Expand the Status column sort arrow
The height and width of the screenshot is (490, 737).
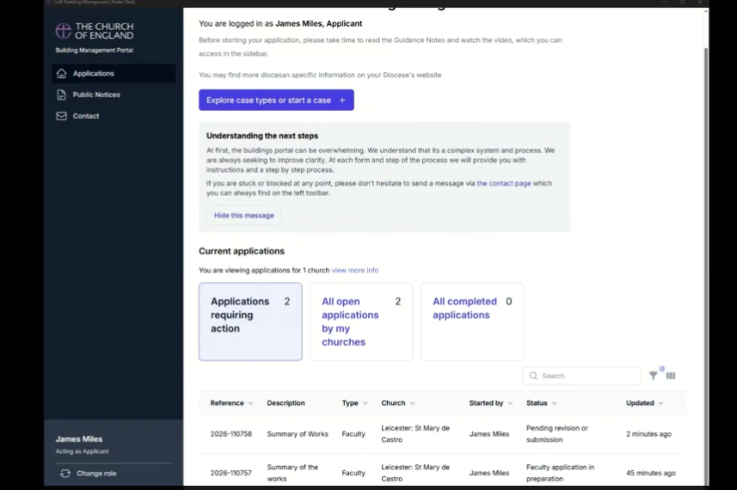click(x=555, y=403)
